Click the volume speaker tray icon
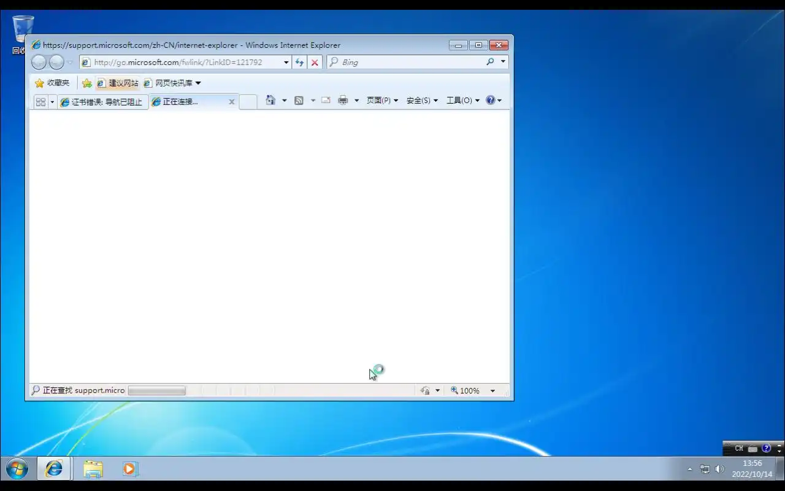Screen dimensions: 785x491 point(719,469)
